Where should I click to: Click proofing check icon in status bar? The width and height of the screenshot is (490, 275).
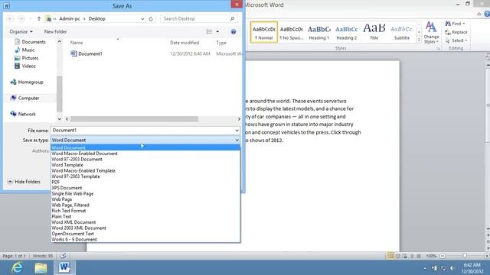pyautogui.click(x=63, y=256)
